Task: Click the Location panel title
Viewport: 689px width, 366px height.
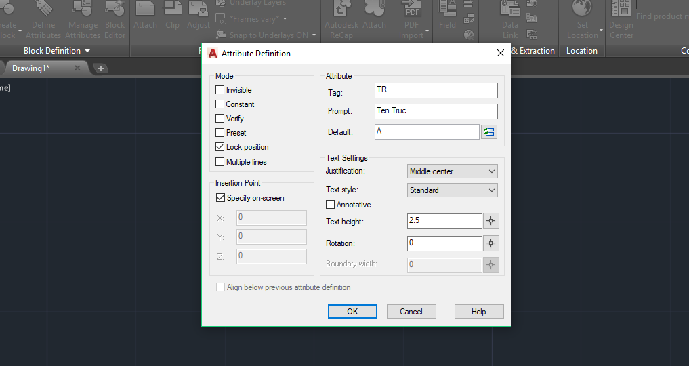Action: tap(582, 51)
